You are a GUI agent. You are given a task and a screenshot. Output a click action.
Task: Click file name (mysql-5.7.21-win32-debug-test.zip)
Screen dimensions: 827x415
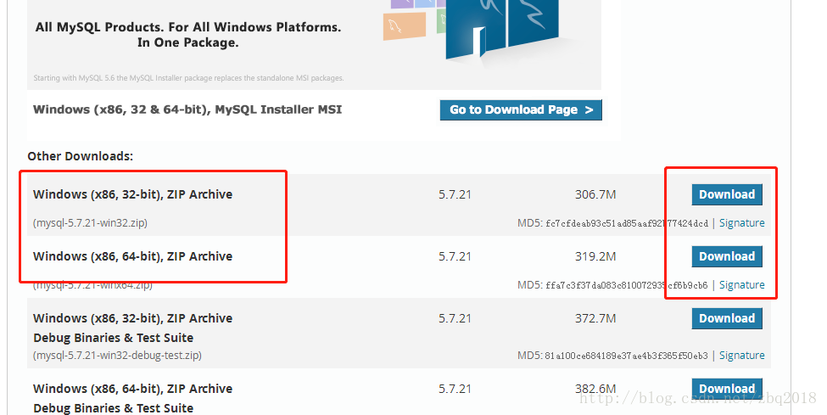117,356
